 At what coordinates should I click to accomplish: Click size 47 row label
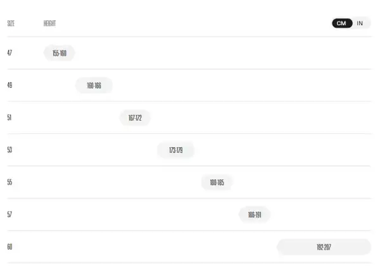tap(9, 52)
